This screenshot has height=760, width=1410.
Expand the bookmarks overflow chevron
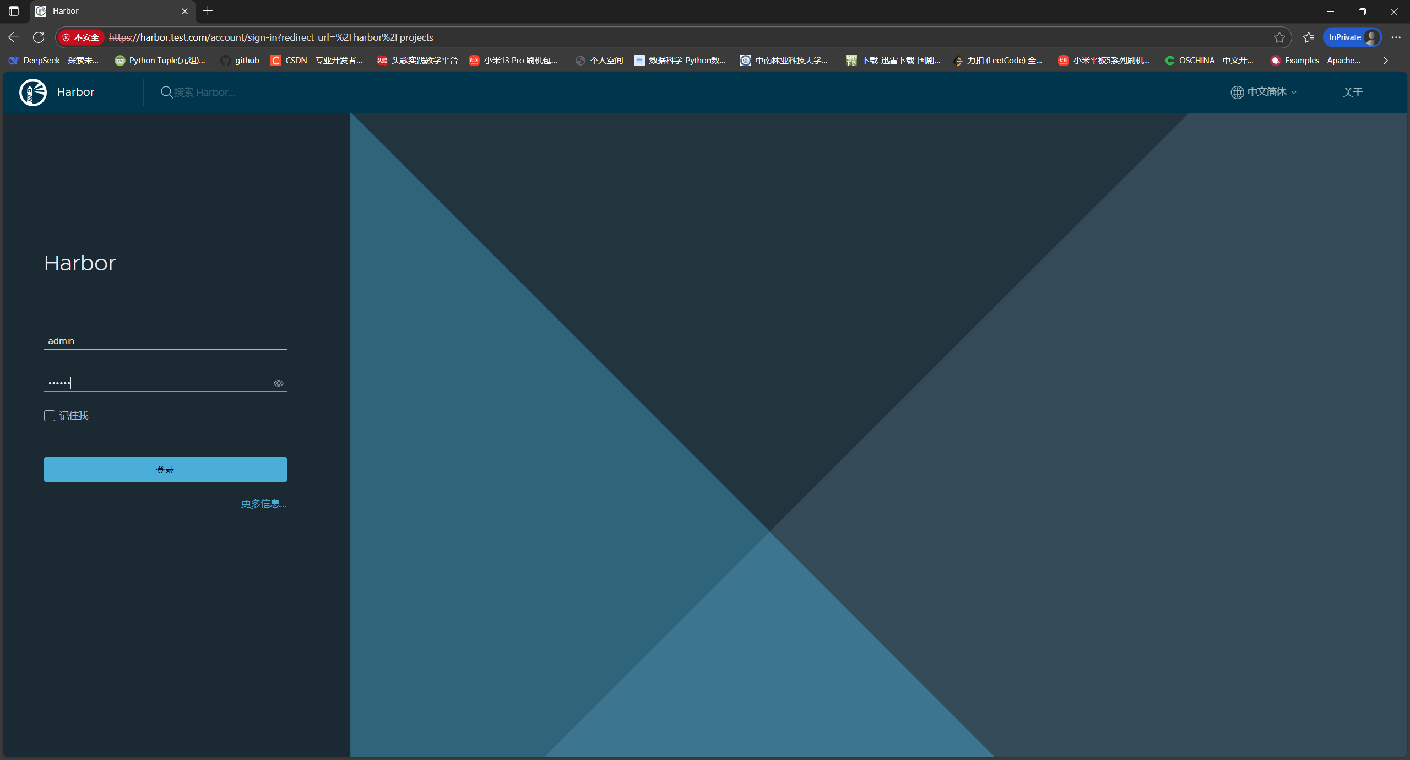(x=1386, y=61)
